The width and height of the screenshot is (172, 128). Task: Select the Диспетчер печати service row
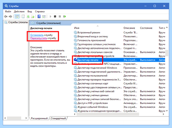tap(119, 60)
